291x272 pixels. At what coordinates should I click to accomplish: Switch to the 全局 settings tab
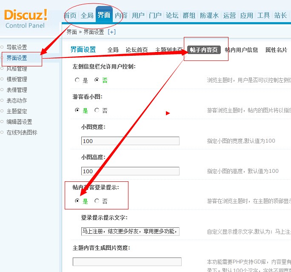[x=113, y=50]
